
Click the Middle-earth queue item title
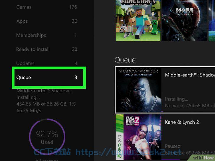click(190, 75)
